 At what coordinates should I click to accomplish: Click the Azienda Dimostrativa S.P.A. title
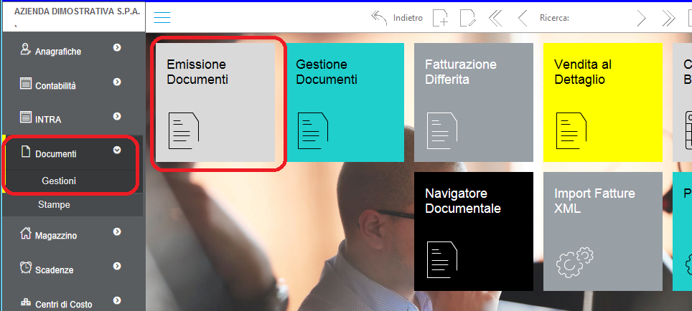tap(78, 12)
